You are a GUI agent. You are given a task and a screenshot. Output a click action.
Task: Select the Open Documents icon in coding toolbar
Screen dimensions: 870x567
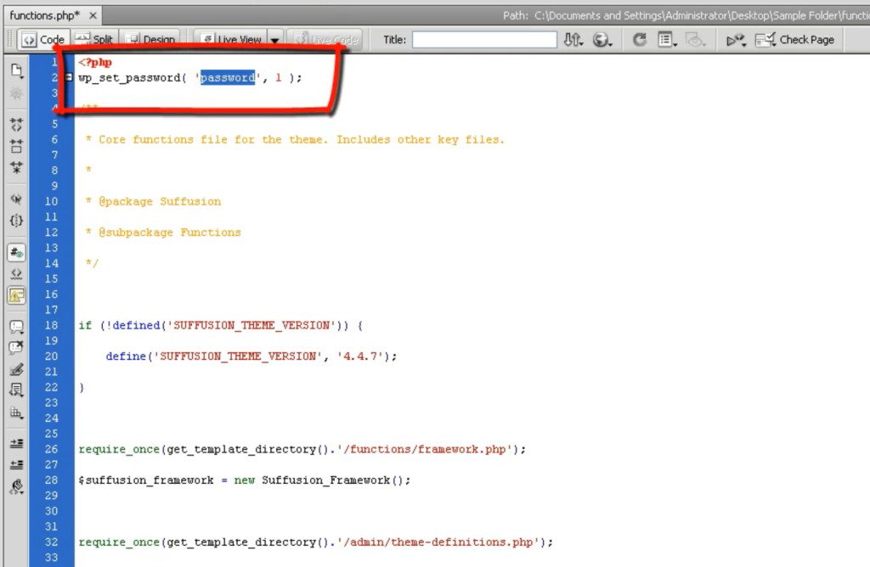tap(15, 71)
